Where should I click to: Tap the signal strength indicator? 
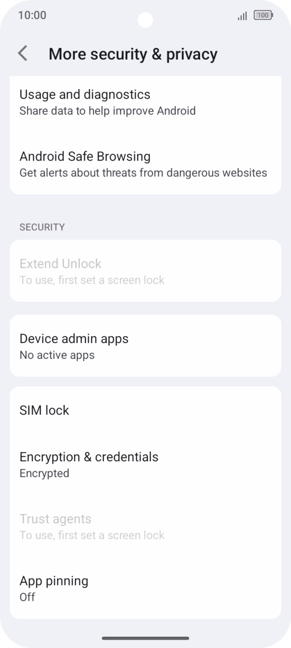pyautogui.click(x=241, y=16)
